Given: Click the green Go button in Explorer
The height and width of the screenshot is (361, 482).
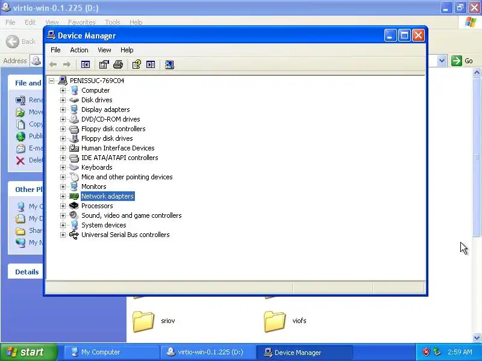Looking at the screenshot, I should (x=462, y=61).
